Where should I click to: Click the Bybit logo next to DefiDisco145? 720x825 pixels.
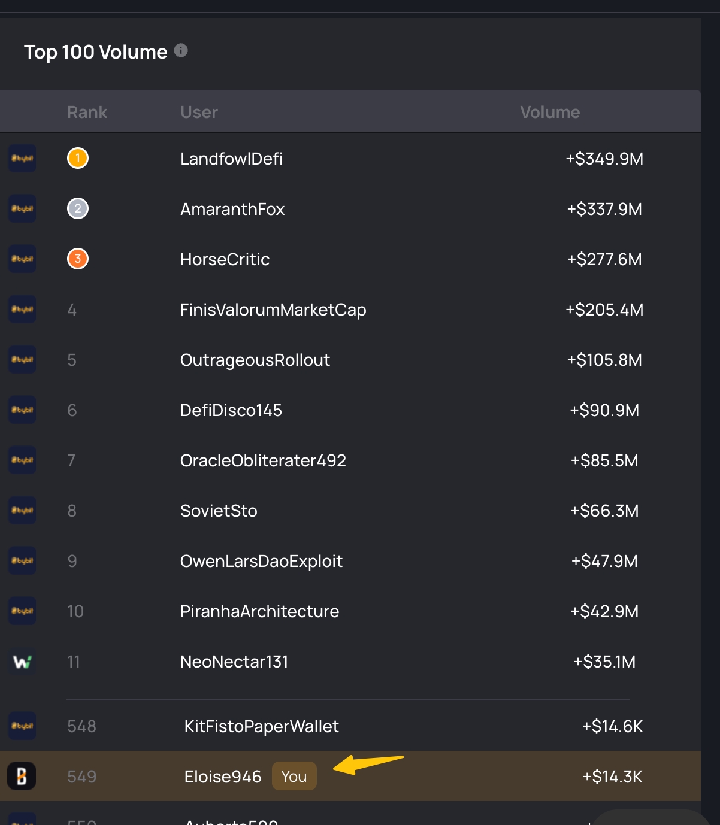[22, 410]
